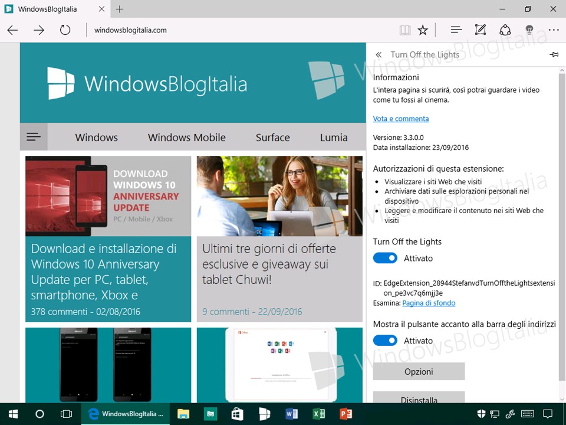Open the Action Center notification icon

[x=548, y=414]
